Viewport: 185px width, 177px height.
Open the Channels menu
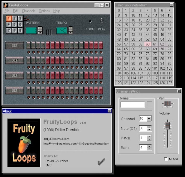[29, 11]
